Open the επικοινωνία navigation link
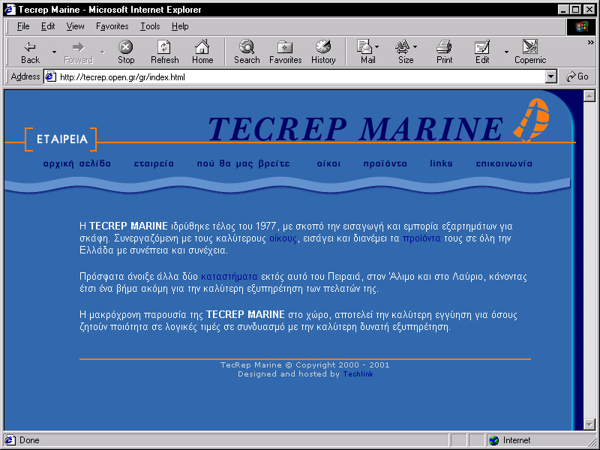Viewport: 600px width, 450px height. click(x=504, y=163)
